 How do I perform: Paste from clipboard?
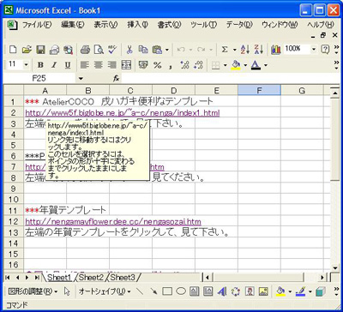[157, 50]
